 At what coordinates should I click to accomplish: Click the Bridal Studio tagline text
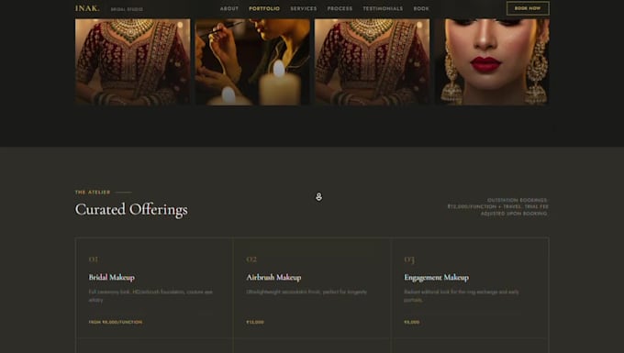(x=127, y=9)
